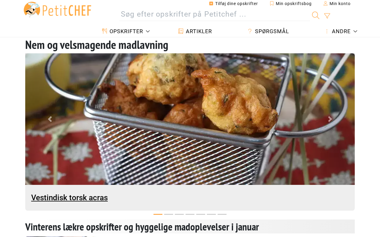Click the user icon beside Min konto

click(325, 4)
